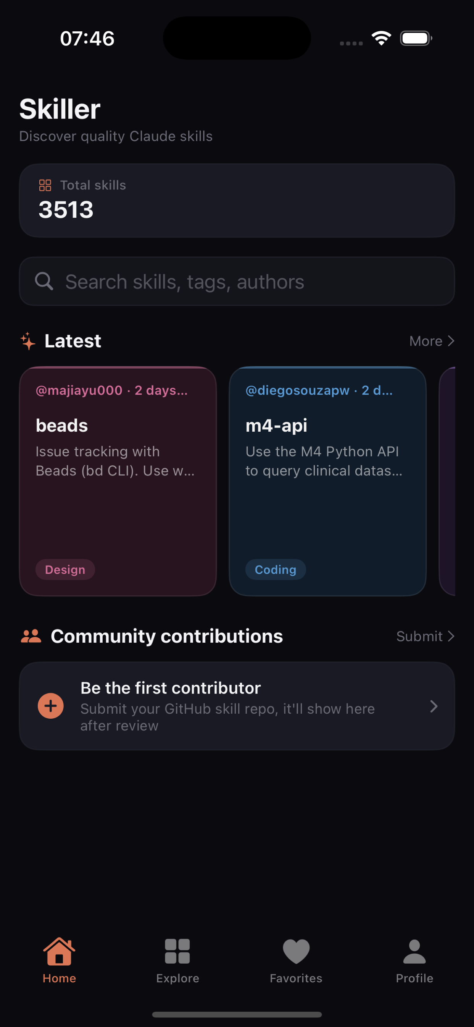Open Submit chevron next to Community contributions
The image size is (474, 1027).
coord(450,636)
